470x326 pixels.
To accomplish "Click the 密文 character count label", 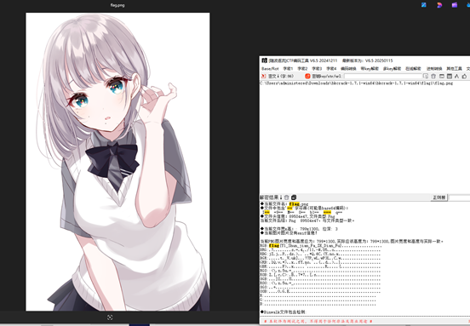I will 281,76.
